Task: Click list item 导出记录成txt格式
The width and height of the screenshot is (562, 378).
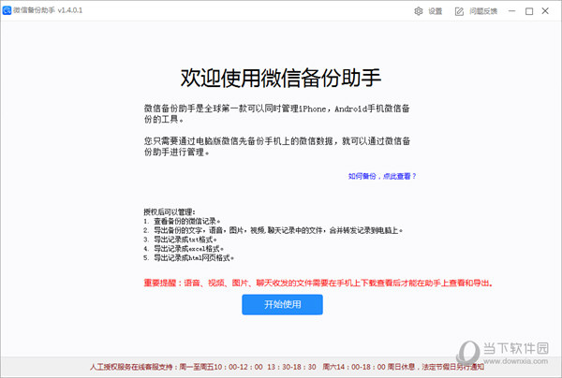Action: coord(180,240)
